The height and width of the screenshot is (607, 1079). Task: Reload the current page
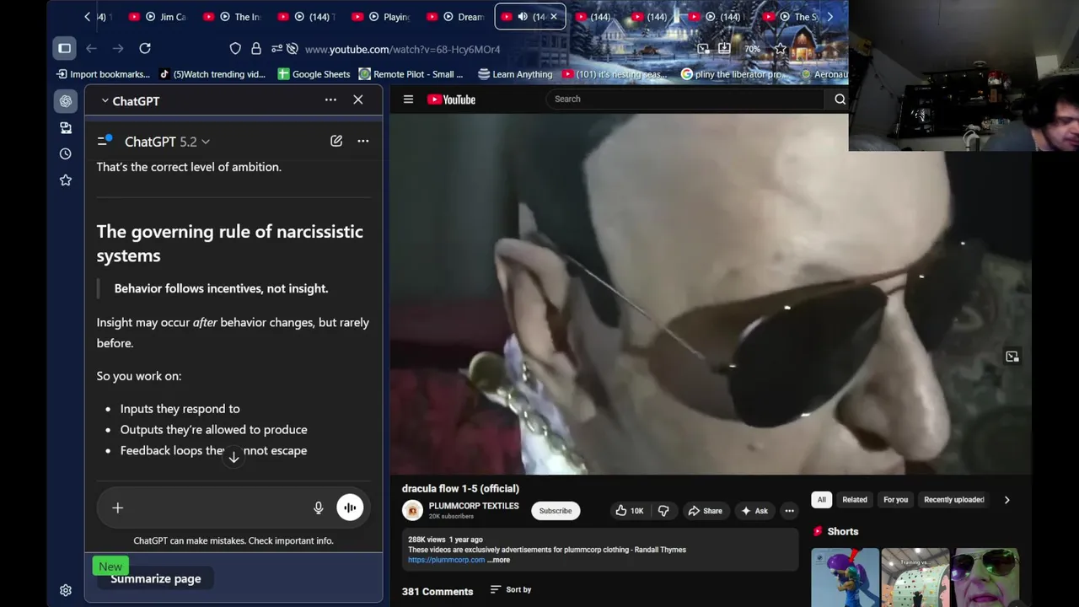point(145,49)
